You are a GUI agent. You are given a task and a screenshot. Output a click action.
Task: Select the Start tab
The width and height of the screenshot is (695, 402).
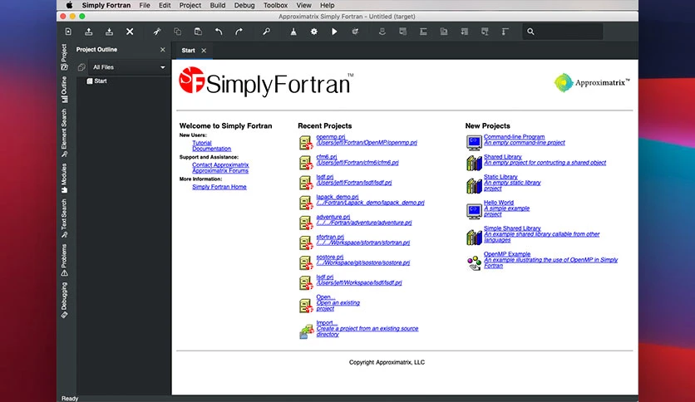[189, 51]
